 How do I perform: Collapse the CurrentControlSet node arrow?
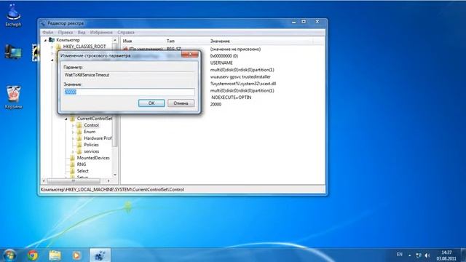66,119
